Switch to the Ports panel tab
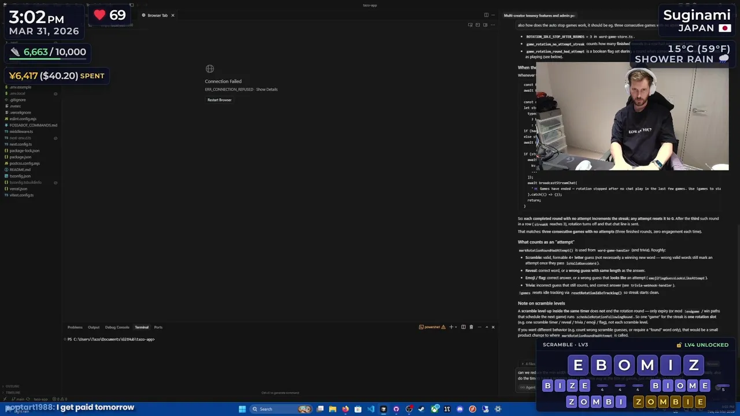The width and height of the screenshot is (740, 416). click(158, 328)
